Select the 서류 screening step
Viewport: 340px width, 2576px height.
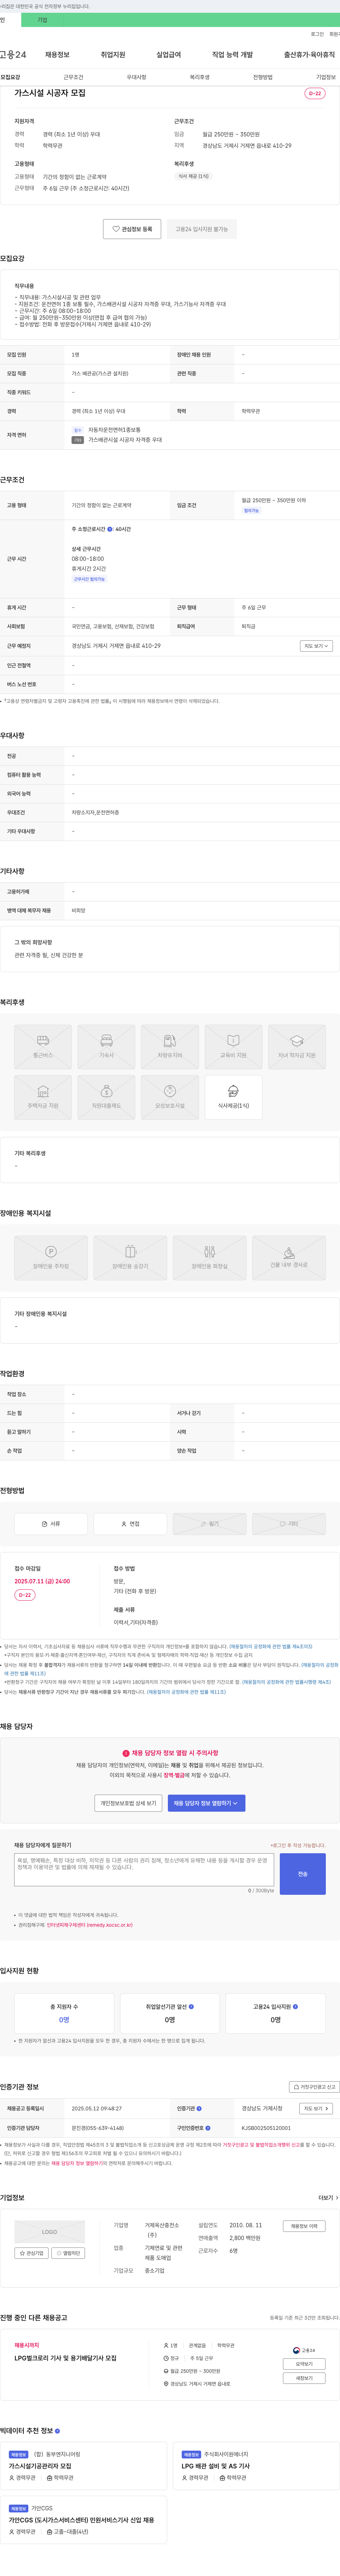tap(51, 1524)
